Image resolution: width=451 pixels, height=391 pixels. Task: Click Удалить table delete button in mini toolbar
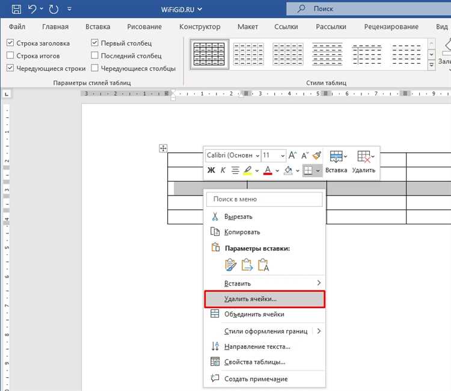pyautogui.click(x=364, y=162)
